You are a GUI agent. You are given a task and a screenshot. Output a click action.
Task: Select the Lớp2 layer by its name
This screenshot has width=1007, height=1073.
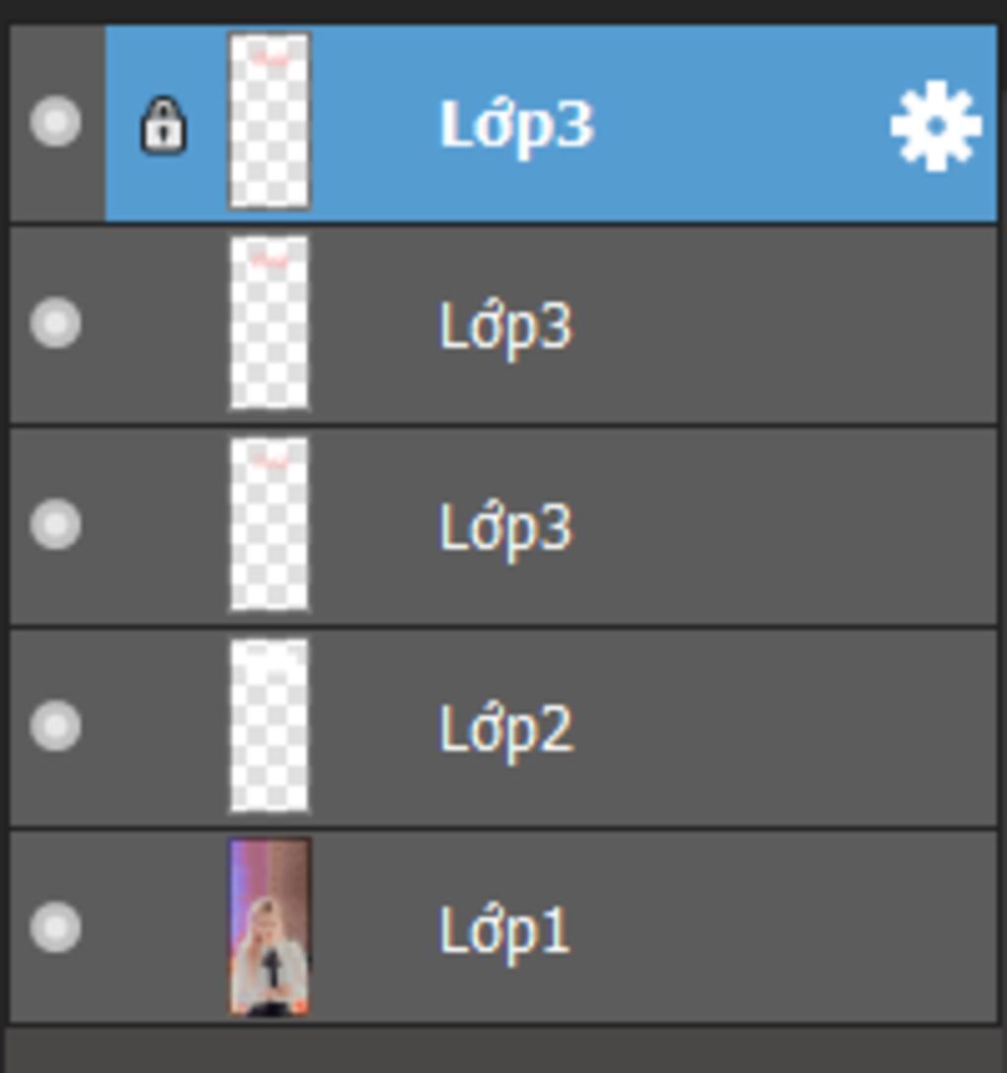click(x=506, y=731)
